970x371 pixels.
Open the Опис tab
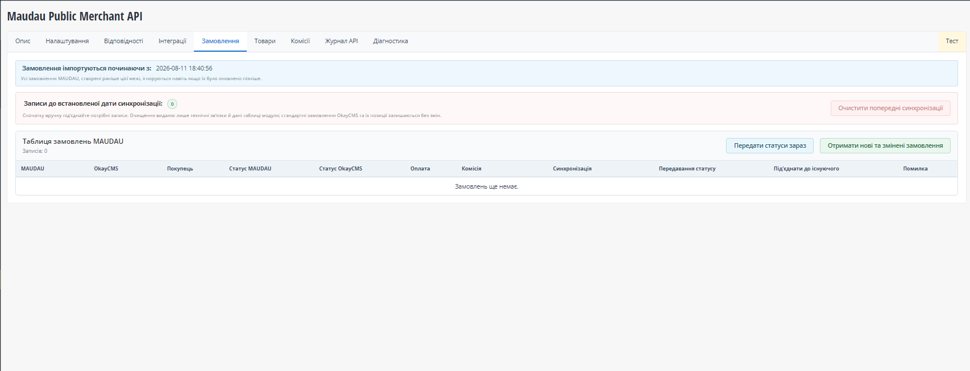click(23, 41)
